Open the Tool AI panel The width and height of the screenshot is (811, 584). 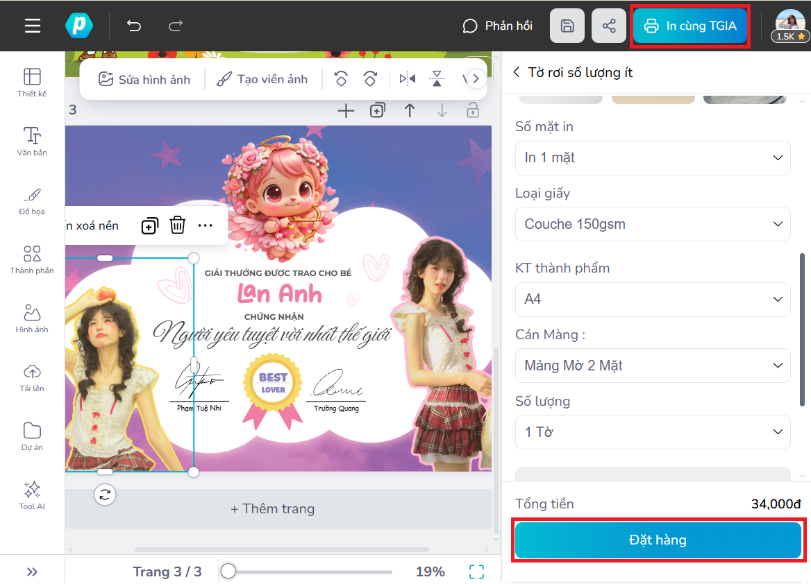click(x=31, y=495)
